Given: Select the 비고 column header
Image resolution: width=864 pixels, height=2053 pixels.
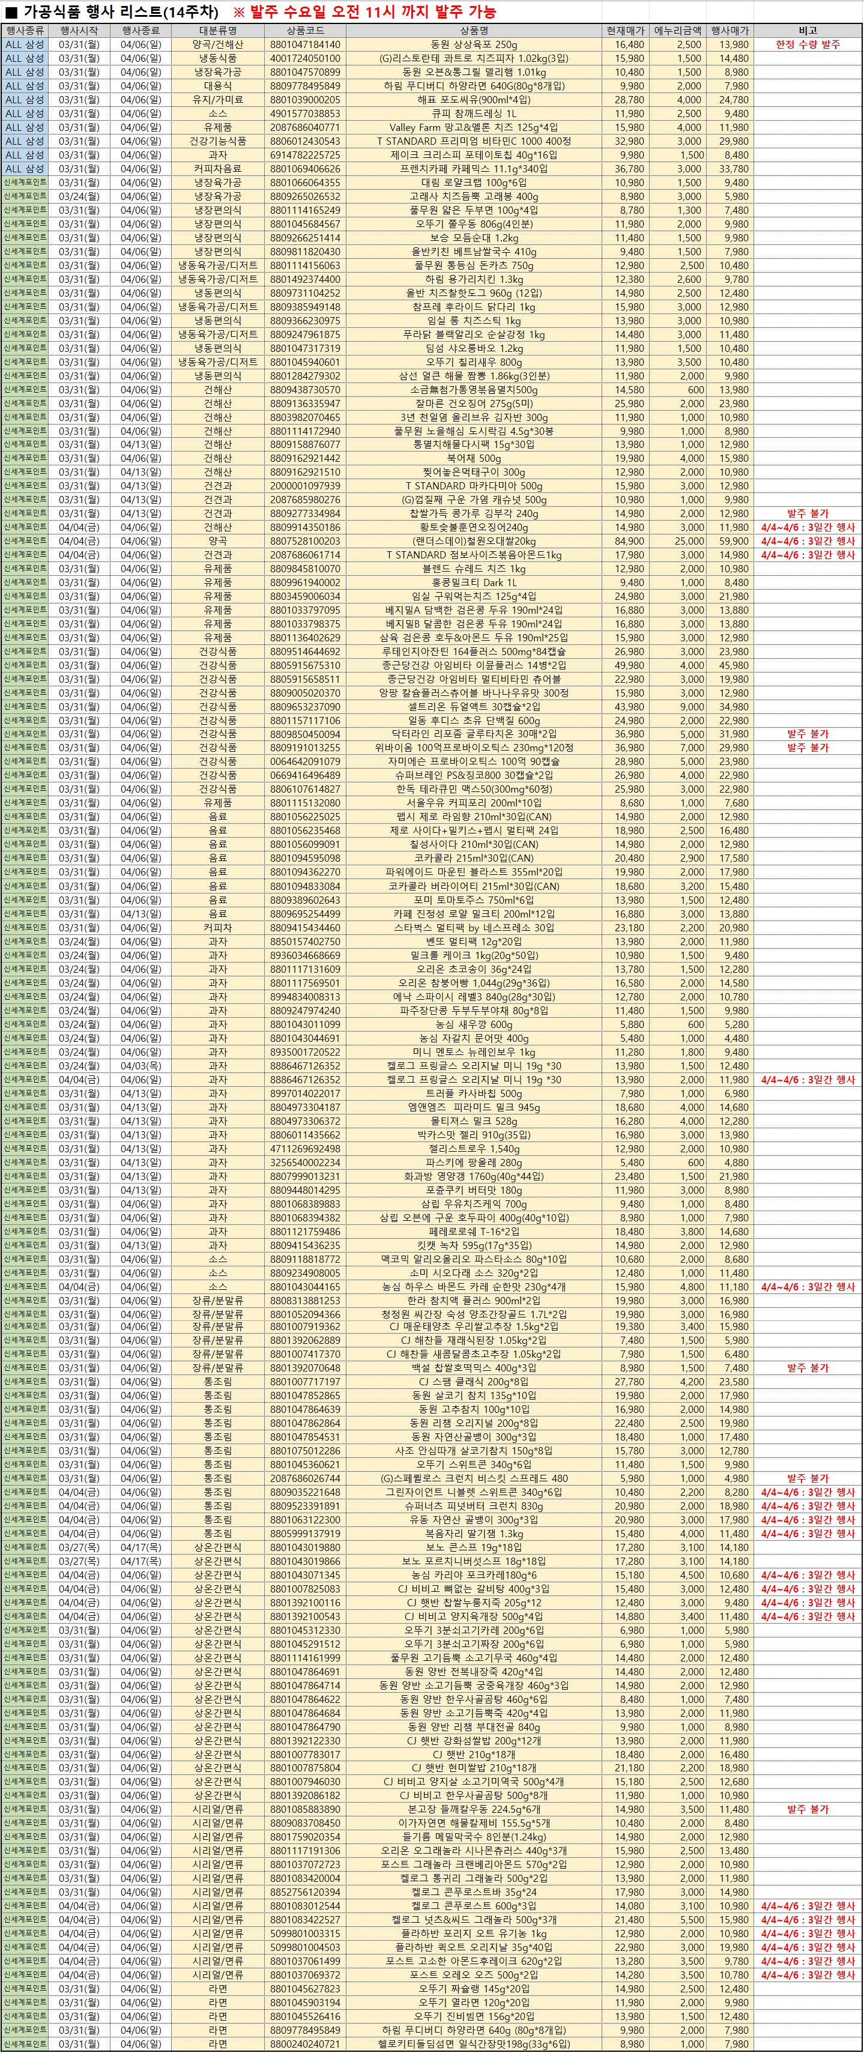Looking at the screenshot, I should (808, 30).
